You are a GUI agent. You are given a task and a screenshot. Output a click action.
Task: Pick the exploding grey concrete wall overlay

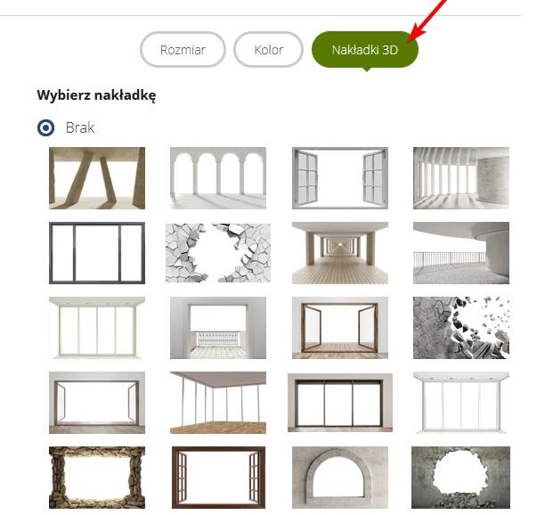point(461,328)
